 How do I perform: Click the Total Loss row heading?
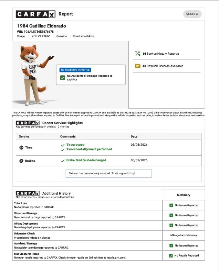20,203
